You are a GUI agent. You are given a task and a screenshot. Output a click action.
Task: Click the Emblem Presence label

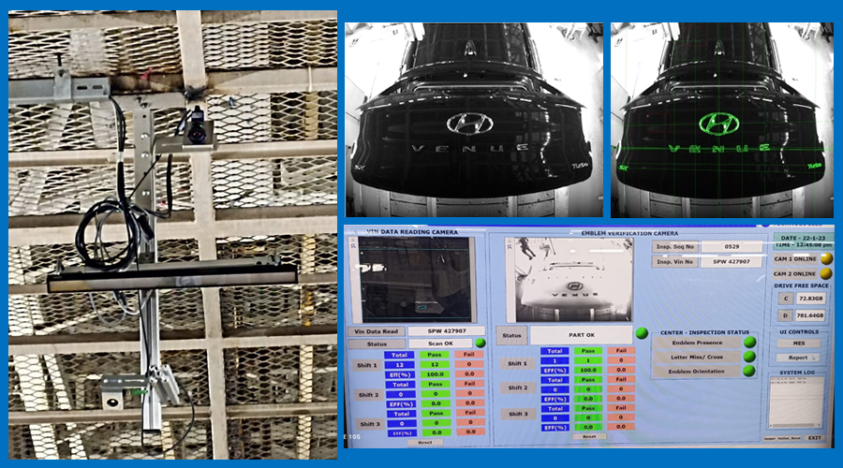pyautogui.click(x=697, y=343)
